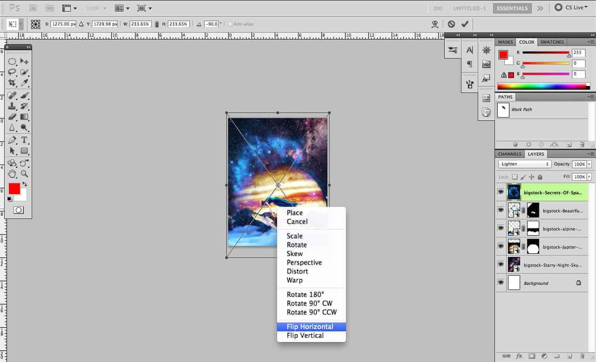Toggle the maintain aspect ratio link
This screenshot has height=362, width=596.
[x=156, y=24]
